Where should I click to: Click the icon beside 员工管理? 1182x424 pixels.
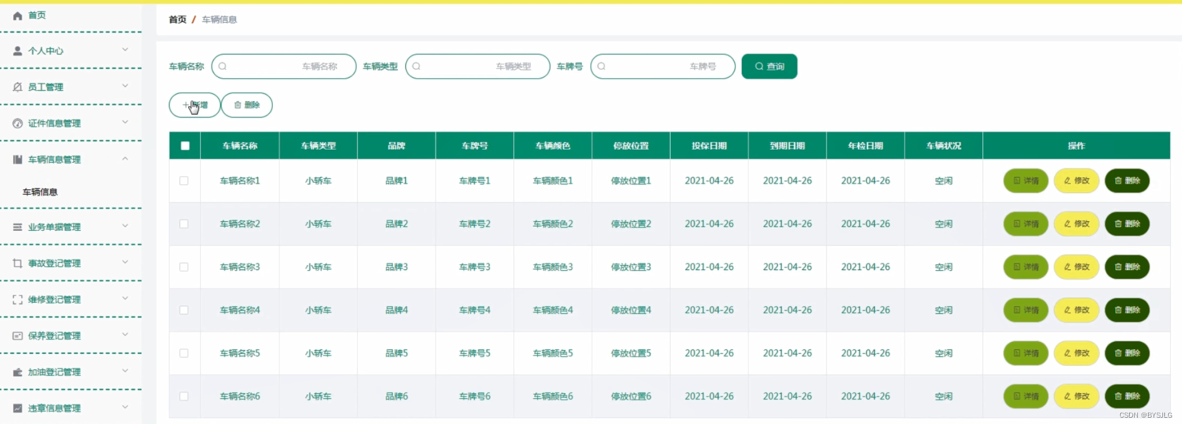[18, 87]
